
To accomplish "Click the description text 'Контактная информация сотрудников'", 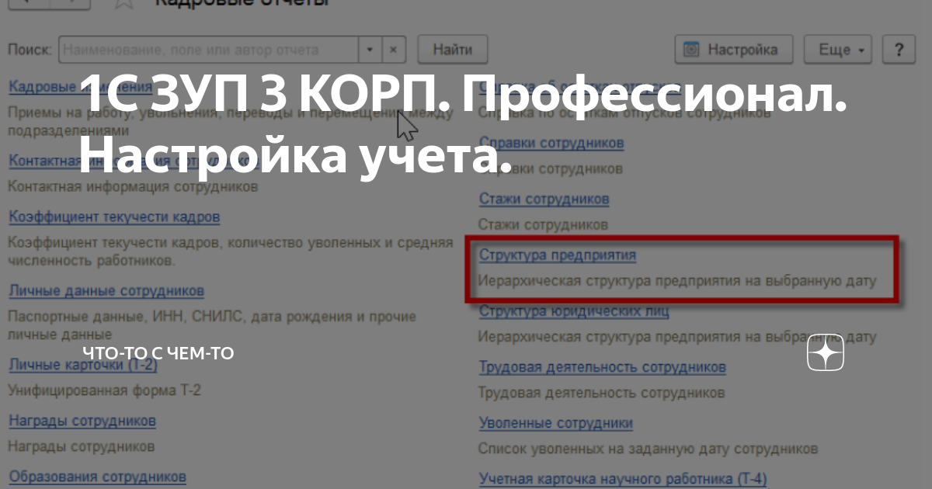I will click(133, 187).
